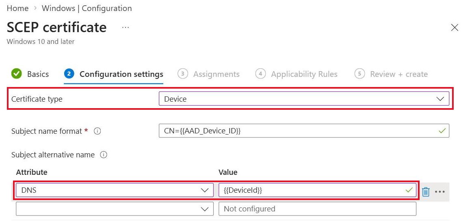The height and width of the screenshot is (222, 461).
Task: Edit the Subject name format field
Action: click(x=304, y=131)
